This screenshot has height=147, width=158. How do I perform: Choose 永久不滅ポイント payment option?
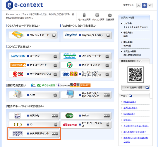click(x=34, y=134)
